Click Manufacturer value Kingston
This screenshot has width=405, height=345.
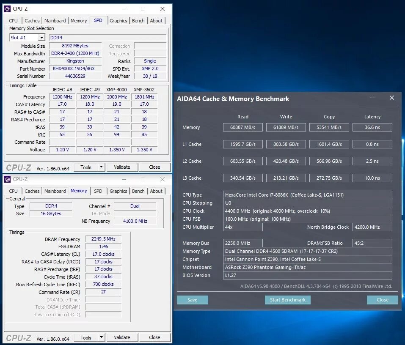tap(75, 61)
